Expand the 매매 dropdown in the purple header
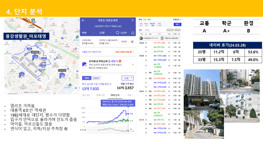Viewport: 263px width, 147px height. pyautogui.click(x=88, y=33)
